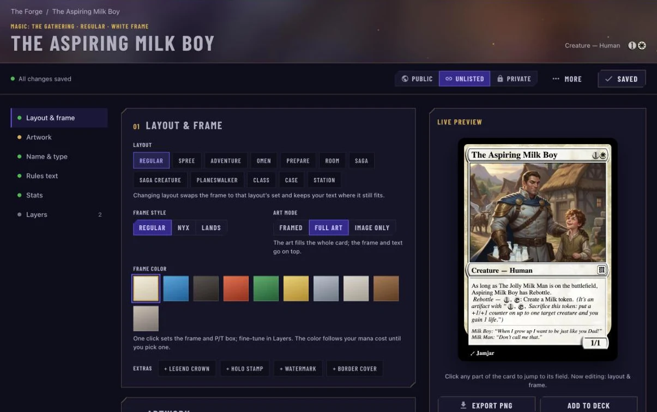Select the Saga layout option
The image size is (657, 412).
[361, 161]
